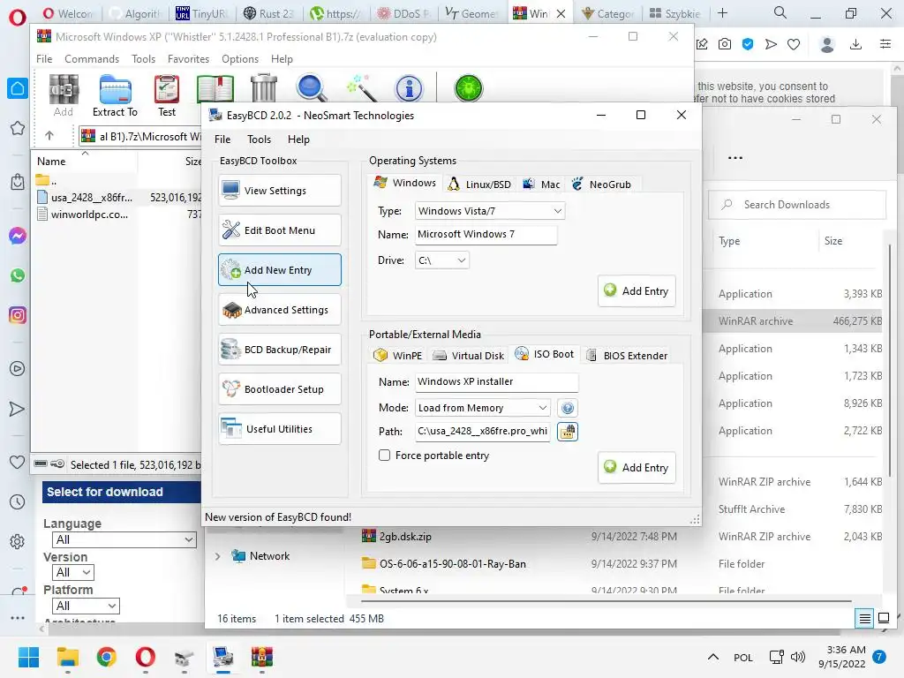Click WinRAR Extract To toolbar icon
The height and width of the screenshot is (678, 904).
(116, 95)
